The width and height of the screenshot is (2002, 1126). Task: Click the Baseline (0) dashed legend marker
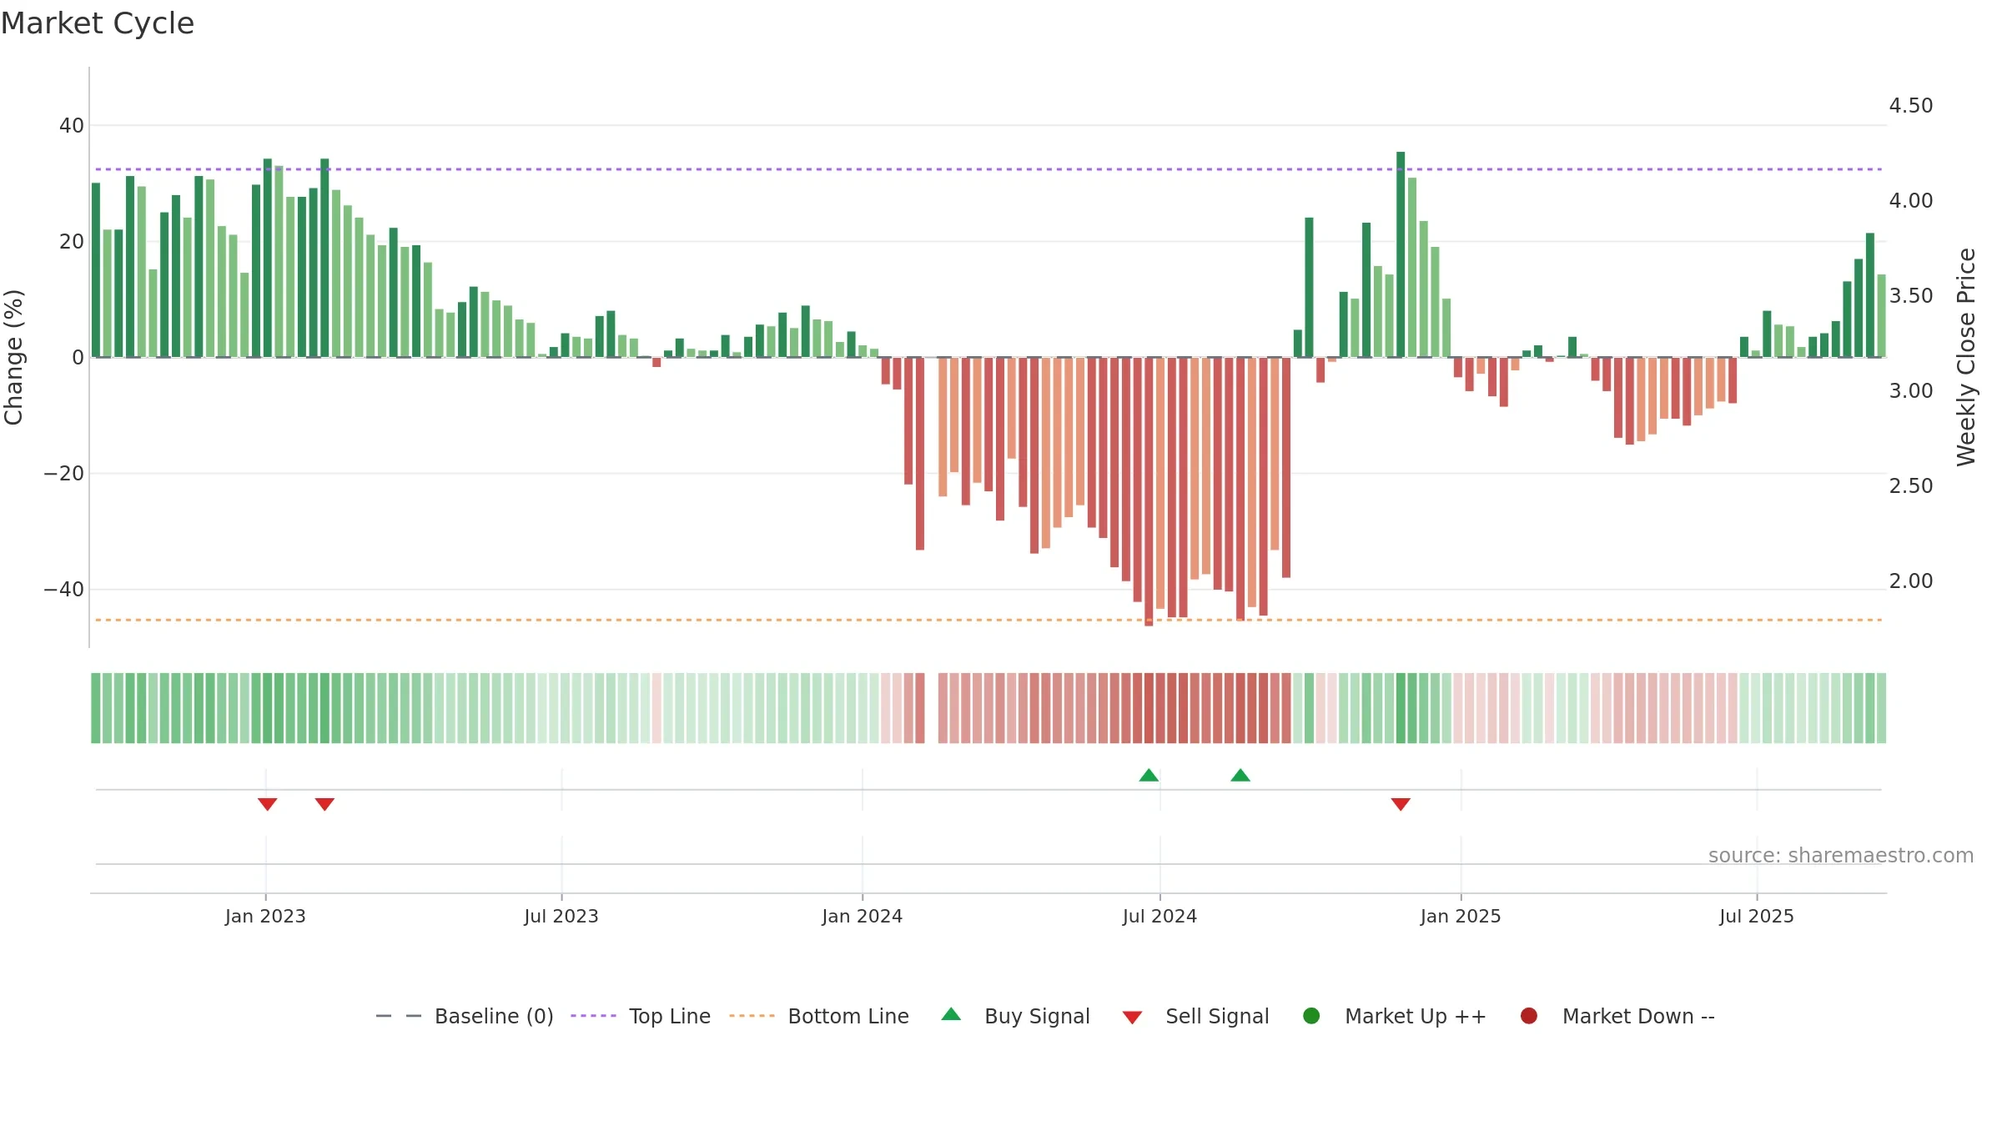pos(399,1016)
